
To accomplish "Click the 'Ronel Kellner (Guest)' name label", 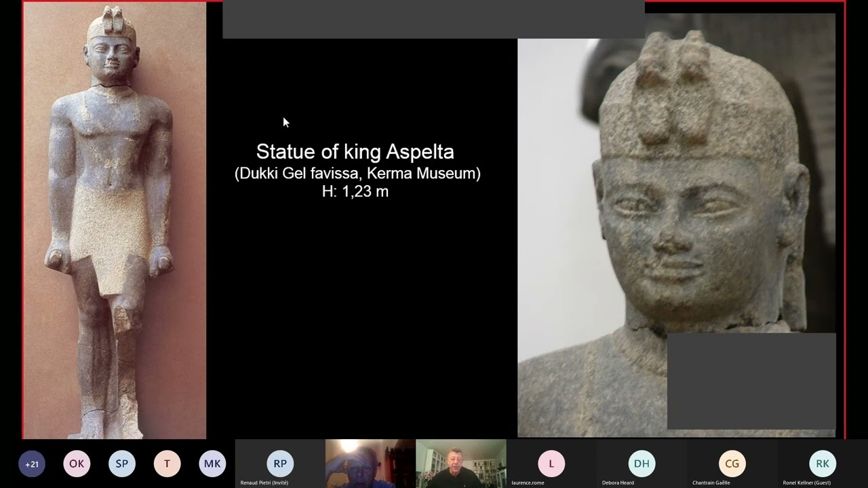I will click(x=806, y=483).
